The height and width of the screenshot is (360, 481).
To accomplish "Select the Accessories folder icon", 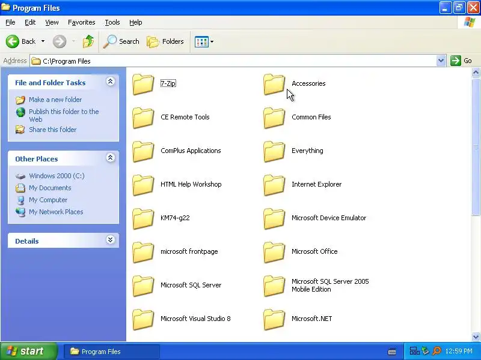I will 274,84.
